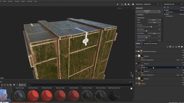Add a fill layer with the bucket icon

176,47
